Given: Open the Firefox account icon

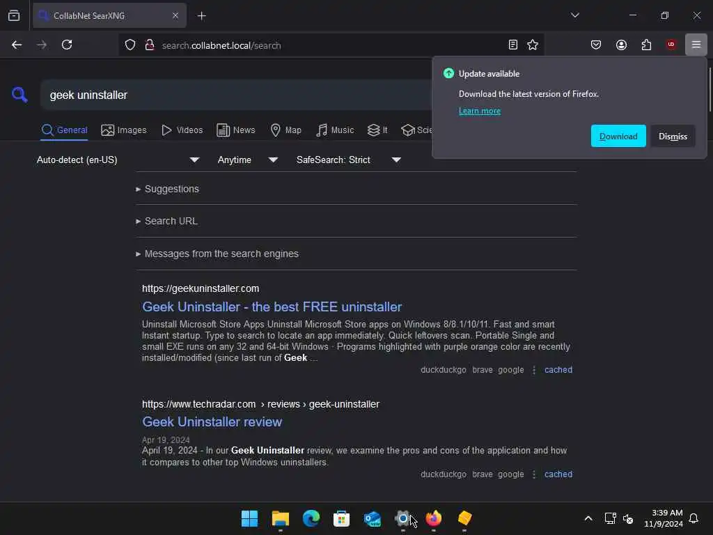Looking at the screenshot, I should point(621,45).
